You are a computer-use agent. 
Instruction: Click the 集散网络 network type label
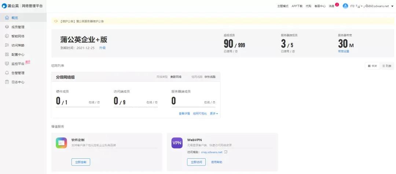[176, 77]
